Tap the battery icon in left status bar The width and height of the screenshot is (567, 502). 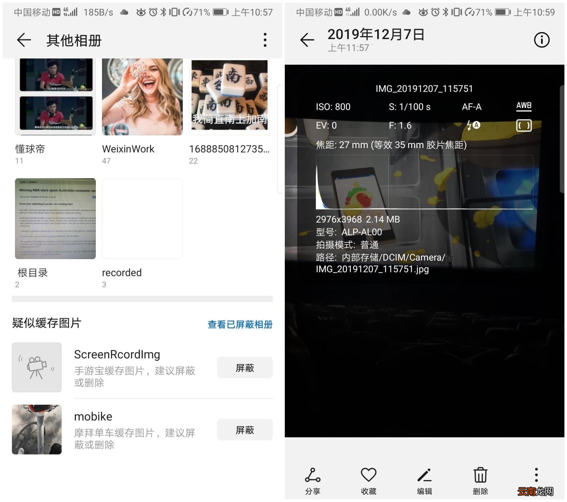point(220,12)
